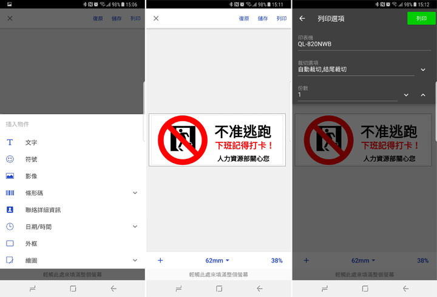Select the 文字 text tool icon

[10, 142]
